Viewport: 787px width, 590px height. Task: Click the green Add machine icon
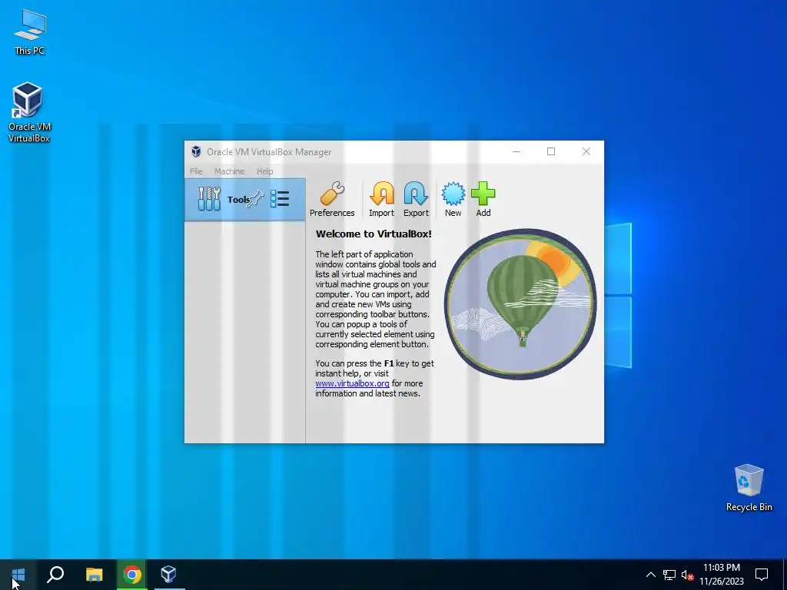(x=483, y=200)
